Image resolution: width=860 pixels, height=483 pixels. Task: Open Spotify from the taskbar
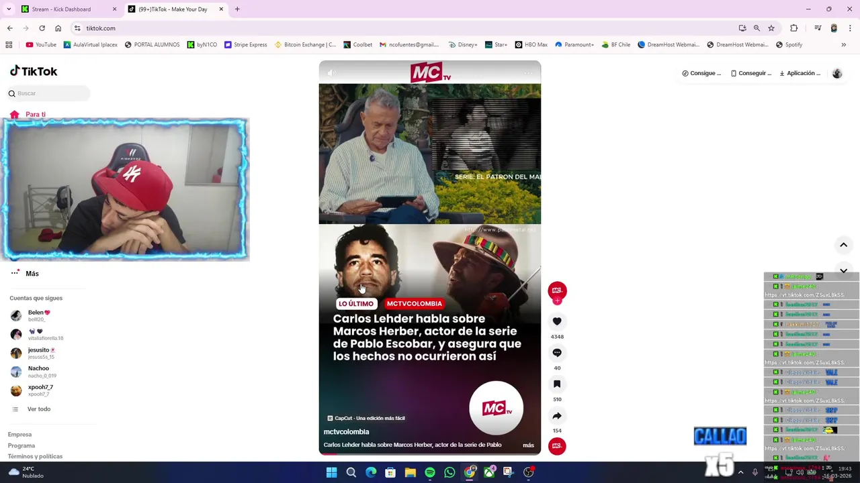(430, 472)
